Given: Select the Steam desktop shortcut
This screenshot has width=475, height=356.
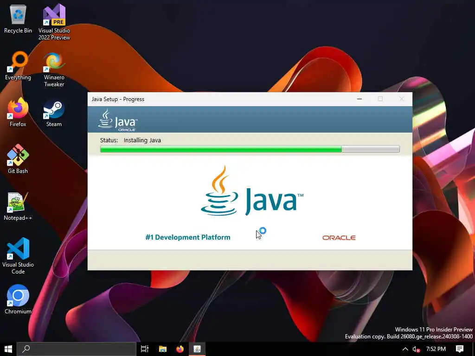Looking at the screenshot, I should tap(54, 113).
